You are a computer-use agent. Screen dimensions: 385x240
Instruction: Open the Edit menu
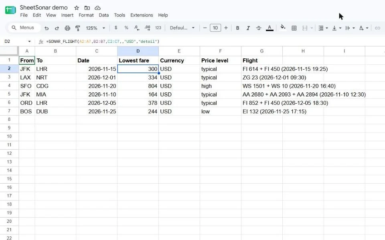tap(37, 15)
